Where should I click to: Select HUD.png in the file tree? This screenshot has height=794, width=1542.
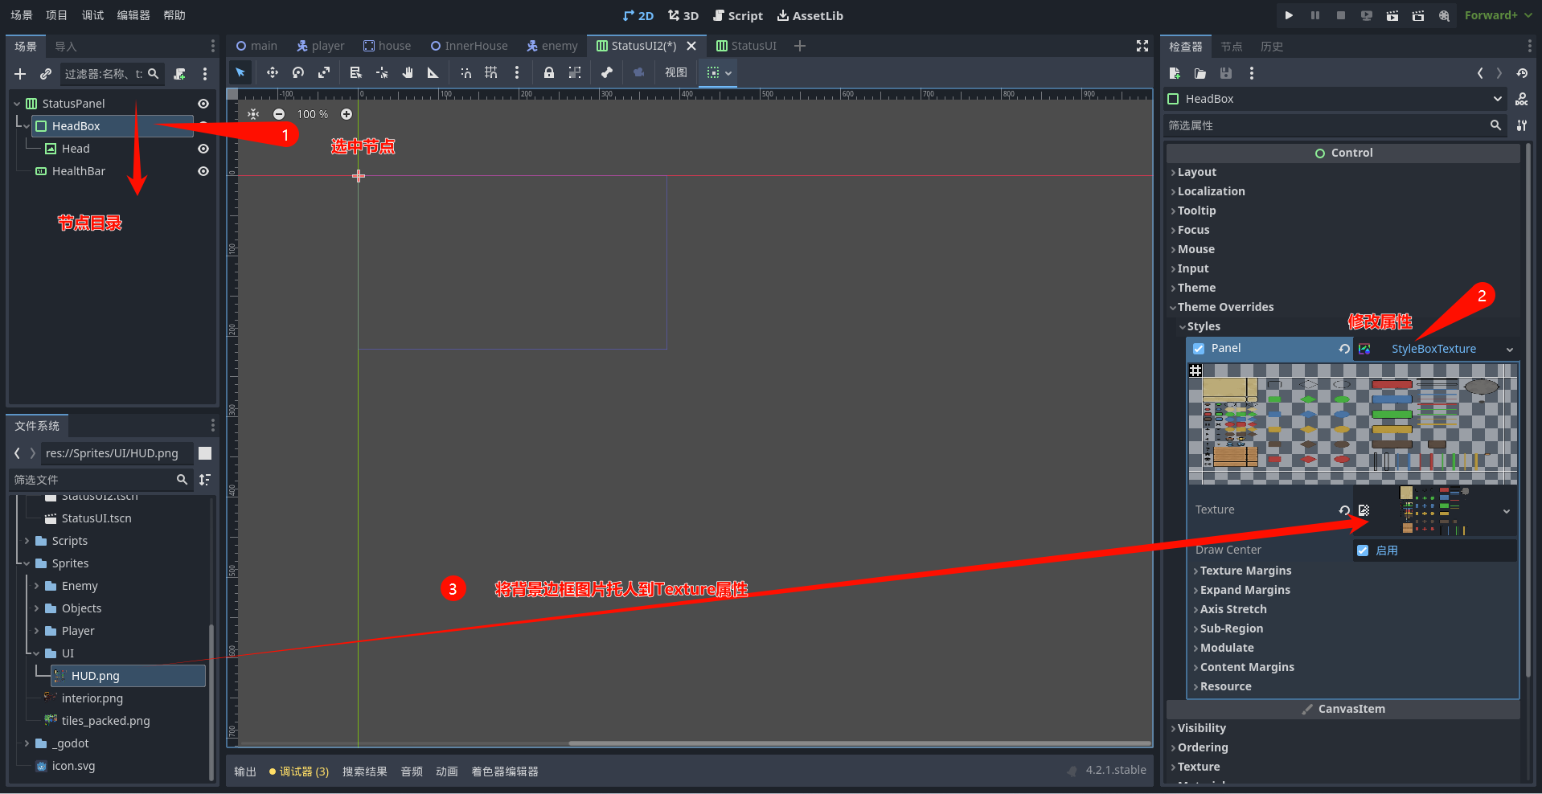pyautogui.click(x=128, y=676)
